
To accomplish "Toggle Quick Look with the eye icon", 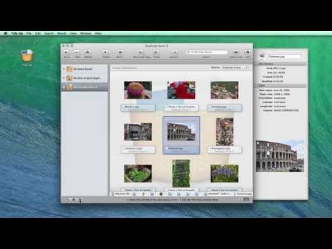I will coord(236,53).
